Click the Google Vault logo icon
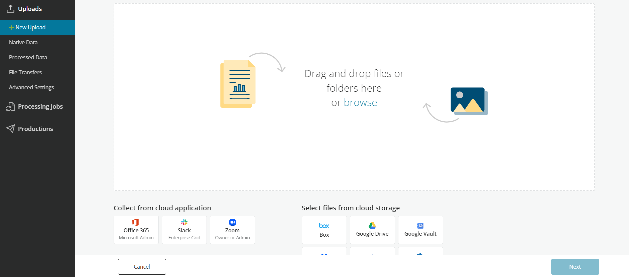The image size is (629, 277). point(420,226)
